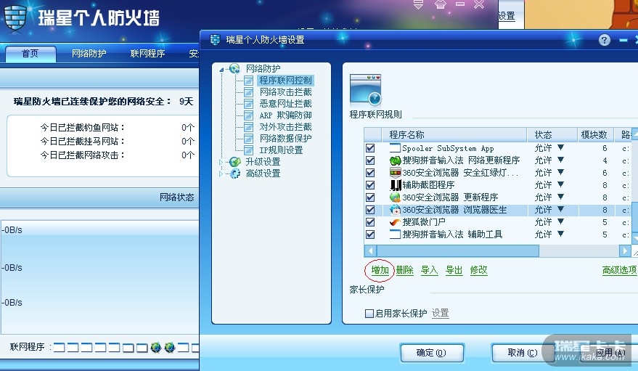Image resolution: width=638 pixels, height=371 pixels.
Task: Uncheck the 搜狐微门户 rule checkbox
Action: point(370,222)
